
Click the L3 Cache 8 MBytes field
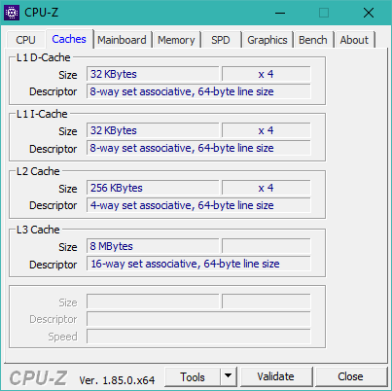(153, 246)
